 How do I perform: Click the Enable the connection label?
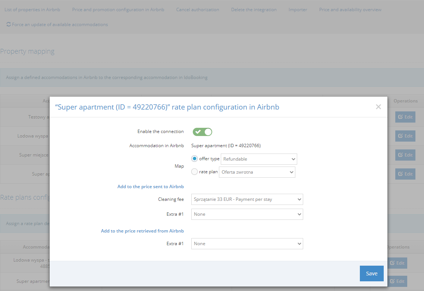(x=160, y=132)
